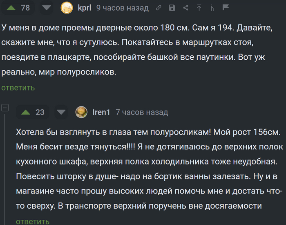Image resolution: width=286 pixels, height=225 pixels.
Task: Open the comment branch icon next to the flag
Action: tap(212, 8)
